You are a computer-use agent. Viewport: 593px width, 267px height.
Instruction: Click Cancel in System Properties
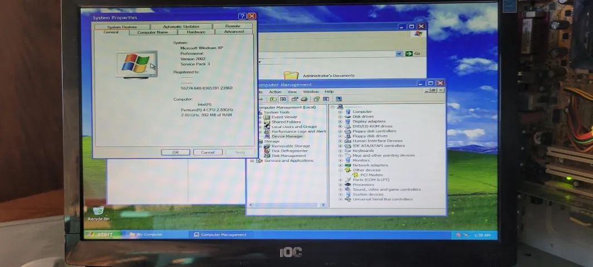point(208,152)
